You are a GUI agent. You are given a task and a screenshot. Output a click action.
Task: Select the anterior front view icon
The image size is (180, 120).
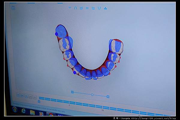pyautogui.click(x=87, y=8)
